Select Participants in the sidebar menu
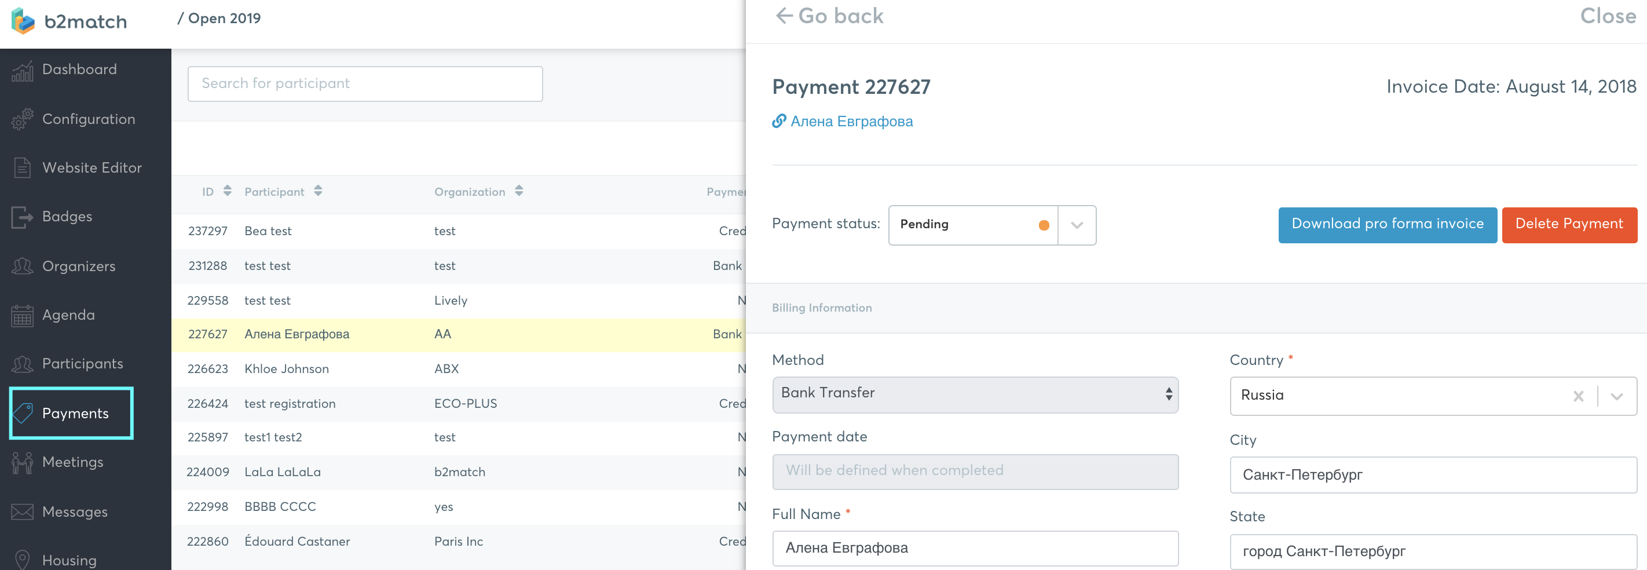Viewport: 1647px width, 570px height. [82, 364]
